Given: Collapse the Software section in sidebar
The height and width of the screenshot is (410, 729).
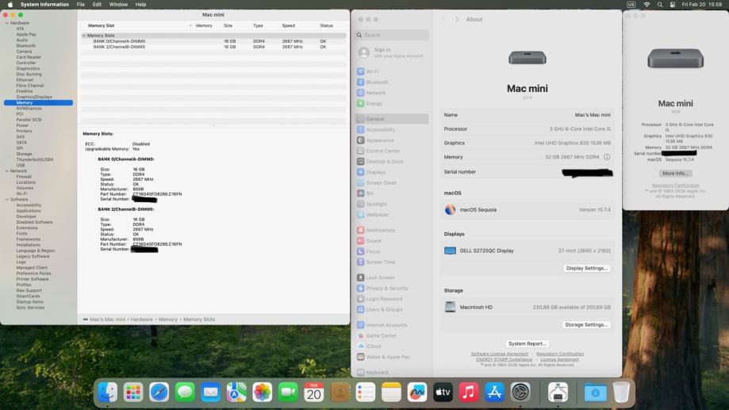Looking at the screenshot, I should coord(7,199).
